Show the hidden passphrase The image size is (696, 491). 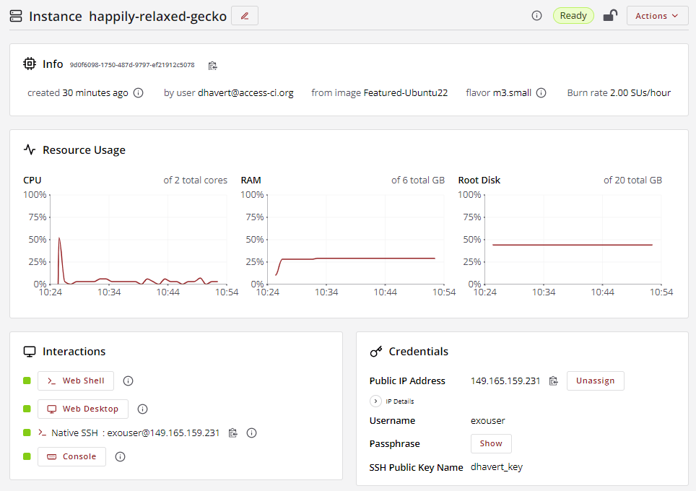click(491, 443)
